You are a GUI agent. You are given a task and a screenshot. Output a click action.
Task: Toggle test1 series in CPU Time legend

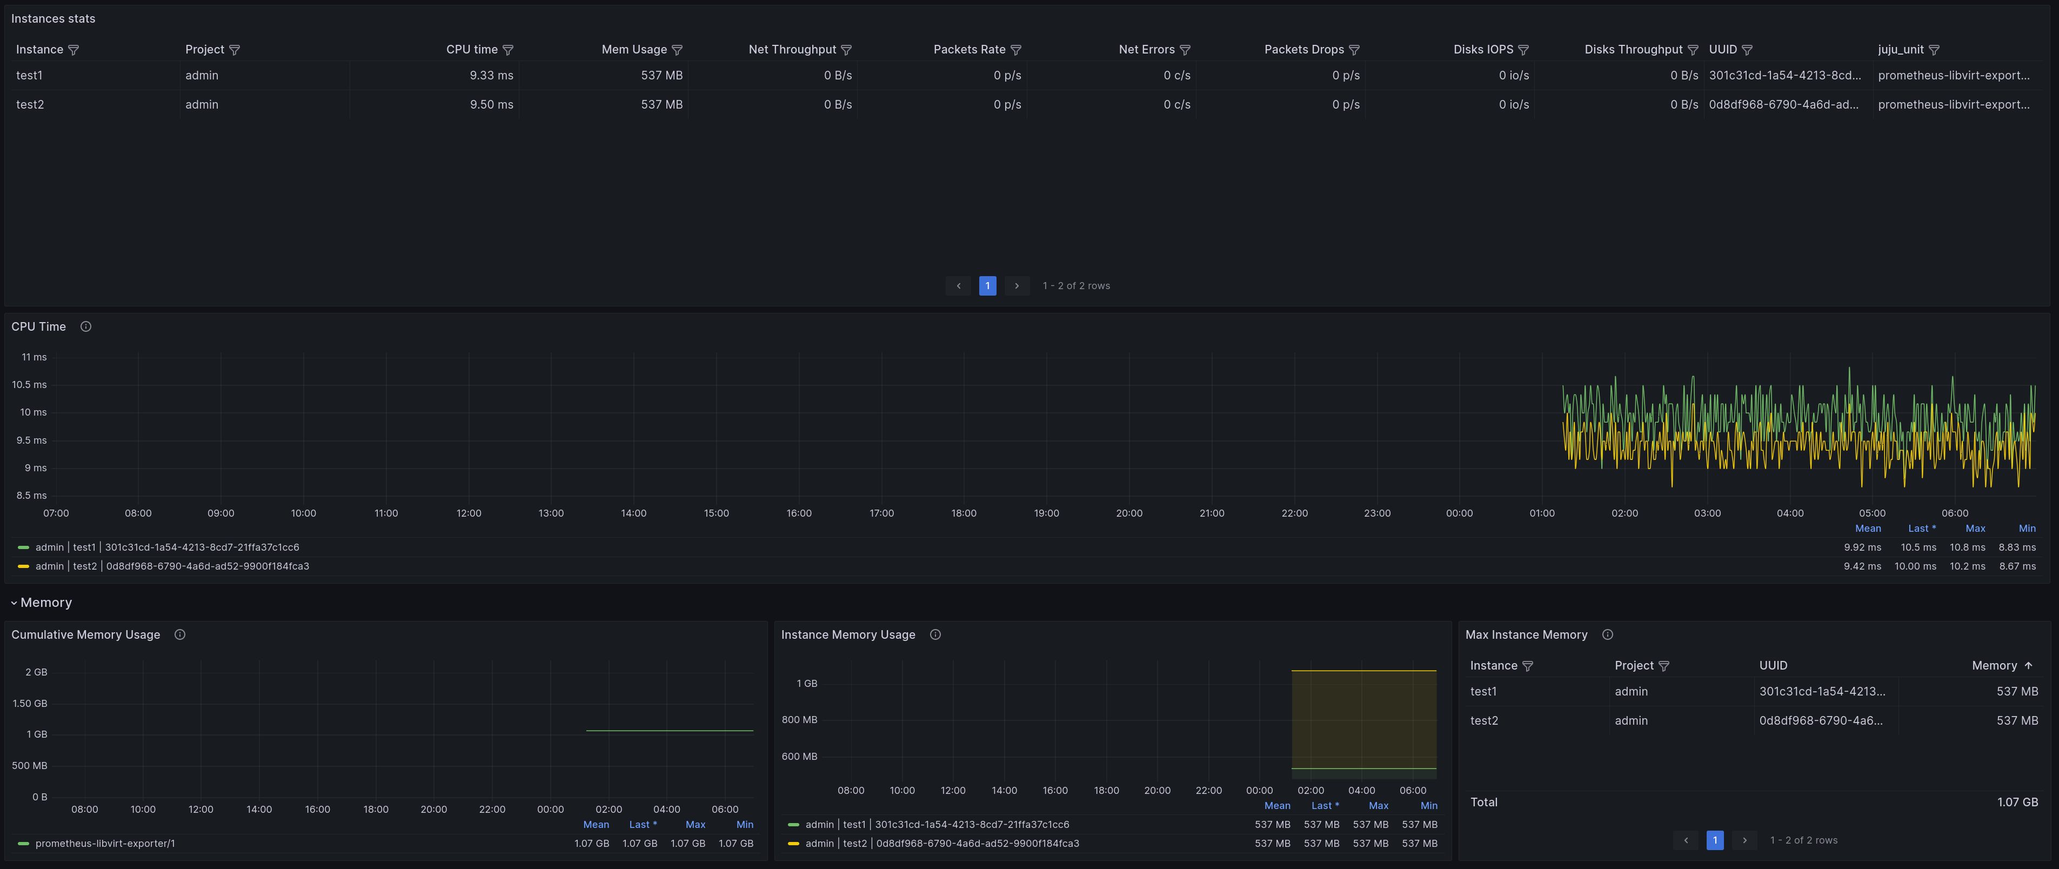pyautogui.click(x=167, y=547)
